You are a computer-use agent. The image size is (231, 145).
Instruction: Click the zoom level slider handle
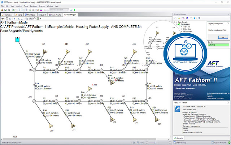point(155,142)
